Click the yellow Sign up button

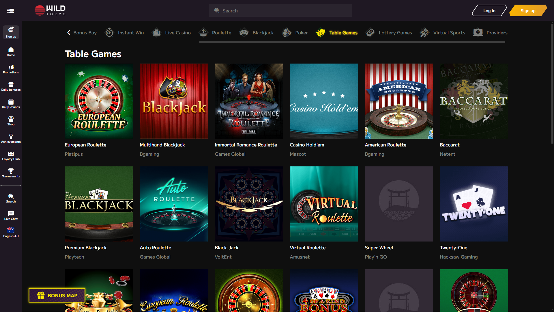tap(528, 11)
